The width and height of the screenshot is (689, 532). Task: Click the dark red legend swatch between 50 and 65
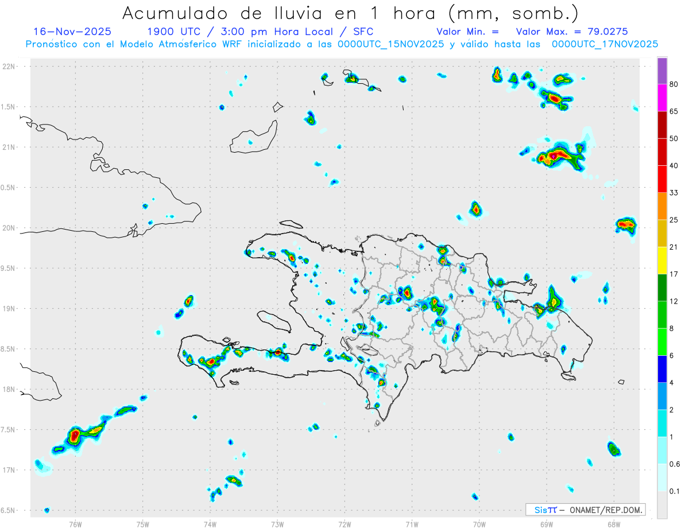click(662, 125)
